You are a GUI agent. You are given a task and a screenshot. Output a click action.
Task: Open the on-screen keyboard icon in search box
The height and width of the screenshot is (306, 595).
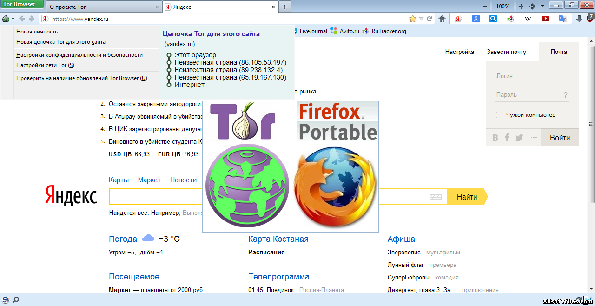pyautogui.click(x=436, y=197)
